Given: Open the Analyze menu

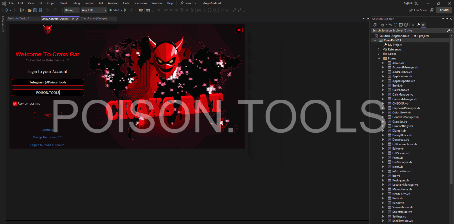Looking at the screenshot, I should click(x=113, y=3).
